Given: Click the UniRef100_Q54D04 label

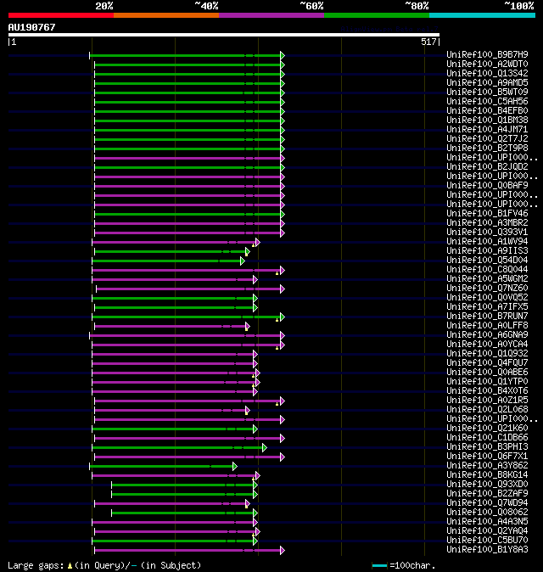Looking at the screenshot, I should pyautogui.click(x=487, y=260).
